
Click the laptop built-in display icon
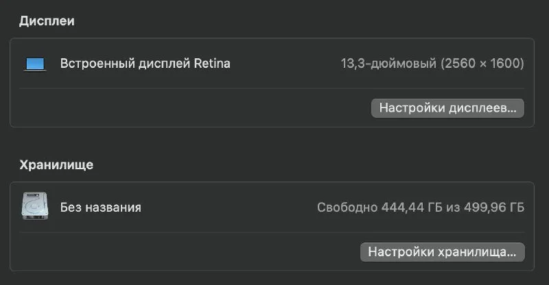point(34,64)
